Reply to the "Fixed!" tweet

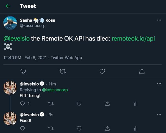[x=23, y=128]
